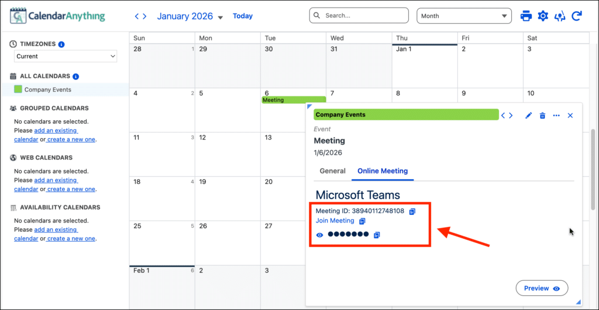Screen dimensions: 599x310
Task: Click into the Search input field
Action: tap(363, 16)
